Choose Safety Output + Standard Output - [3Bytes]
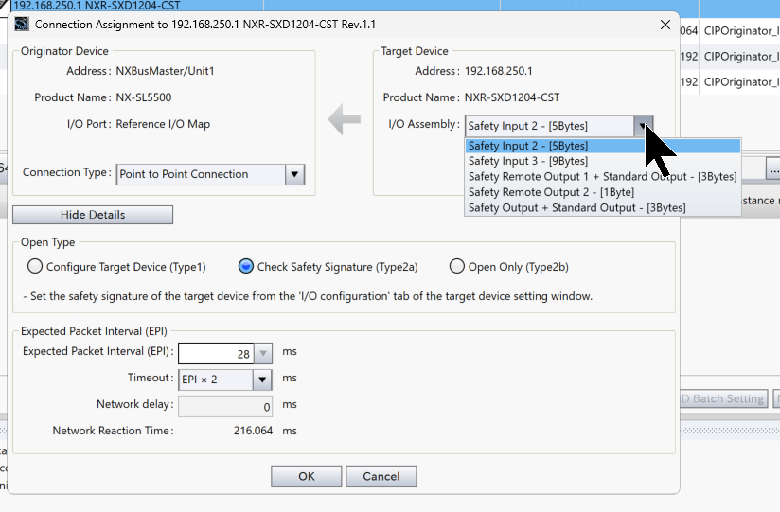This screenshot has height=512, width=780. [603, 208]
